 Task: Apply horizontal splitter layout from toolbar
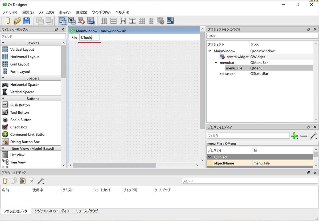coord(123,21)
